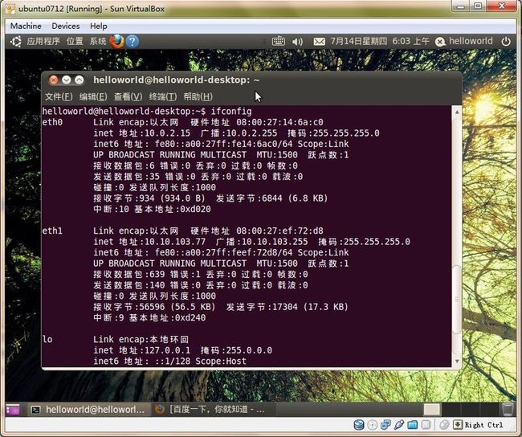
Task: Click the base address 0xd240
Action: 190,318
